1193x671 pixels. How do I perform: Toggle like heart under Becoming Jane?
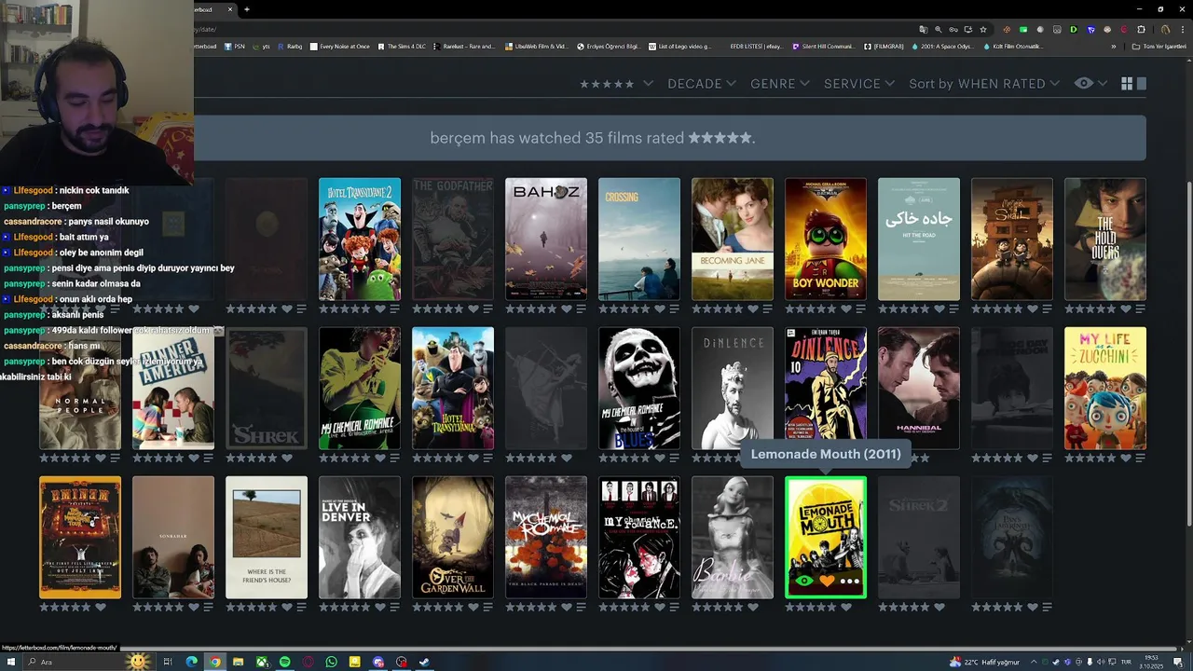[753, 308]
